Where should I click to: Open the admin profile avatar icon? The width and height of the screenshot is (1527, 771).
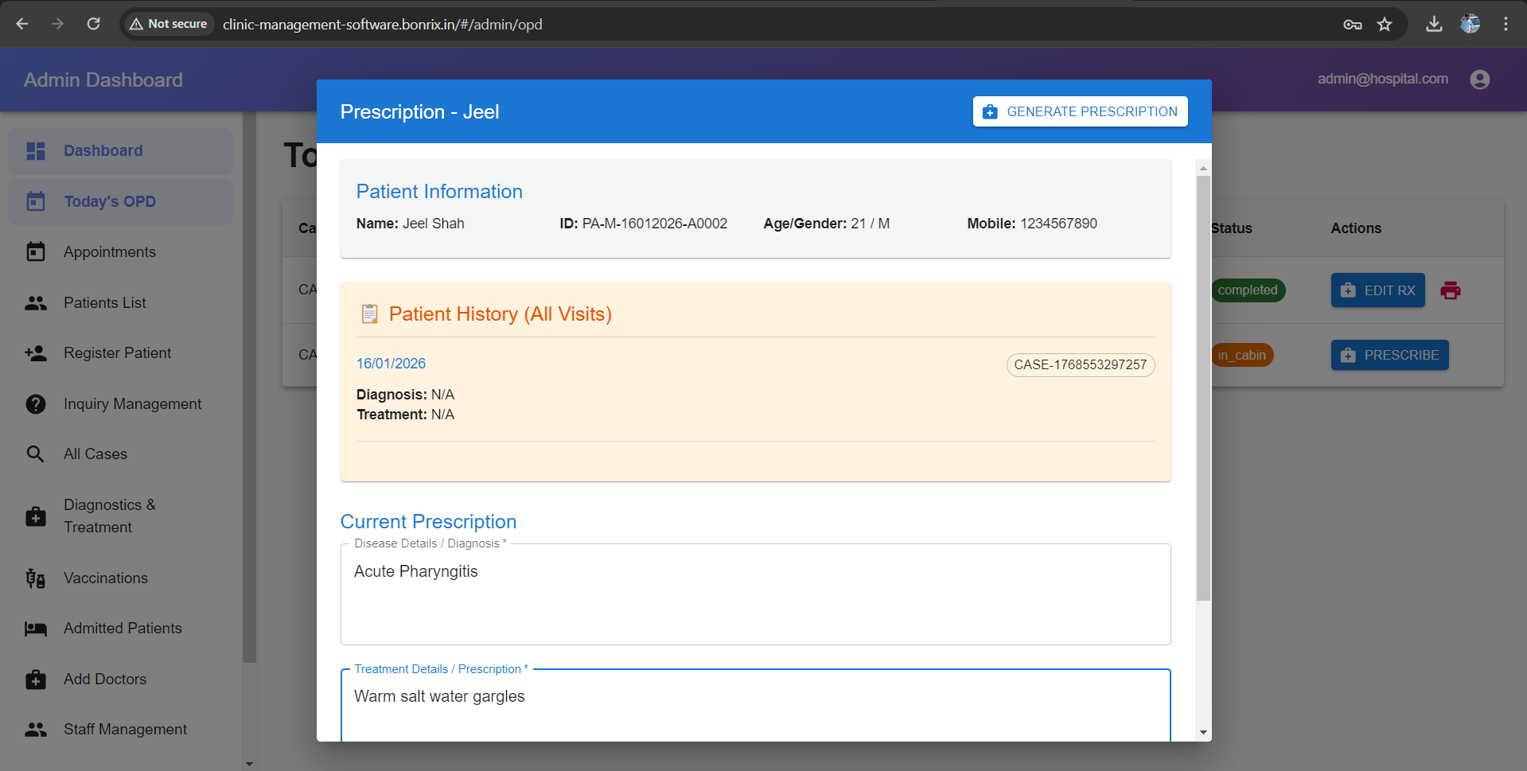(1479, 79)
